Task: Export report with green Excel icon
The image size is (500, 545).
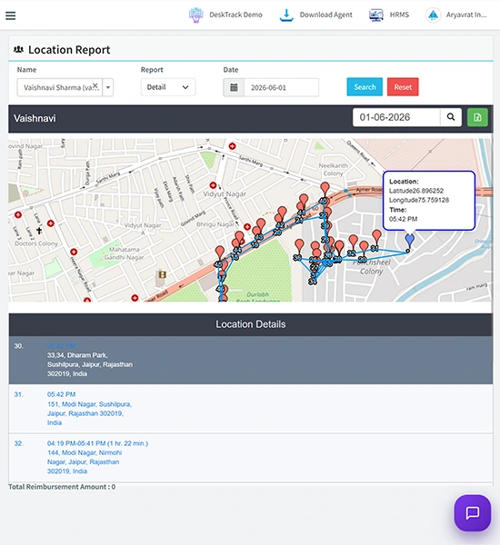Action: pos(477,117)
